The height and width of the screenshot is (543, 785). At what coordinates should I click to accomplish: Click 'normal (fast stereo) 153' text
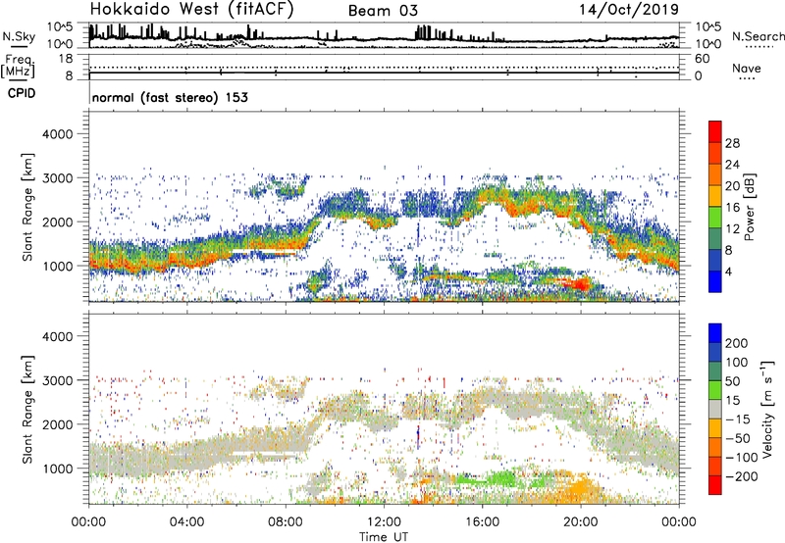(170, 97)
